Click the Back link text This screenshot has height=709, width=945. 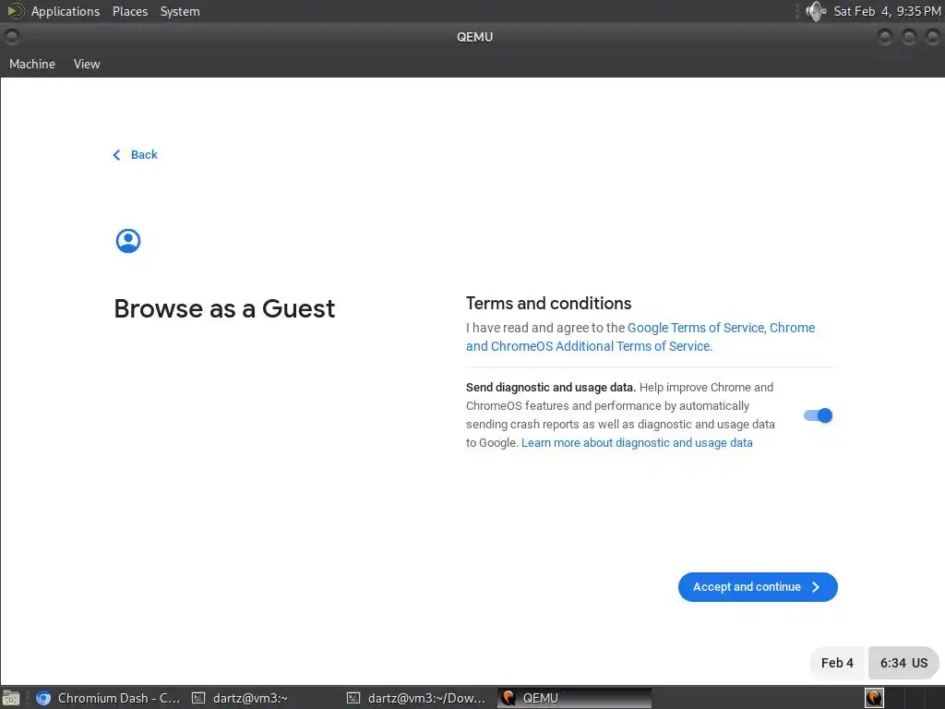click(144, 155)
